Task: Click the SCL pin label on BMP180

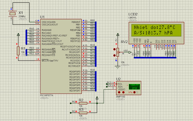Action: (120, 84)
